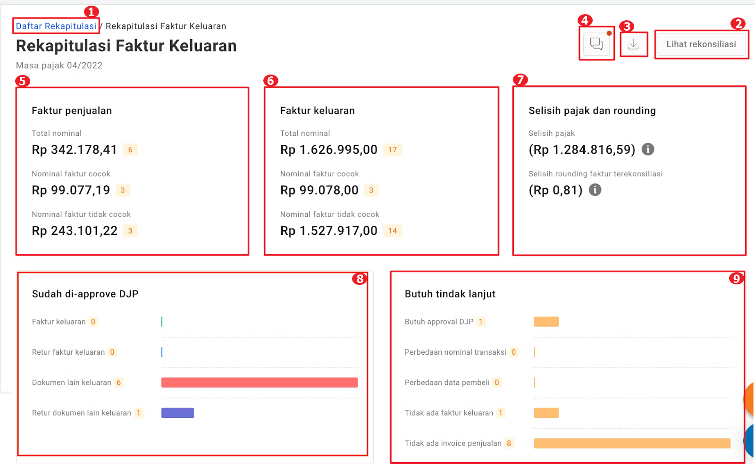Click badge 14 for Faktur keluaran tidak cocok
This screenshot has width=755, height=474.
click(x=392, y=231)
